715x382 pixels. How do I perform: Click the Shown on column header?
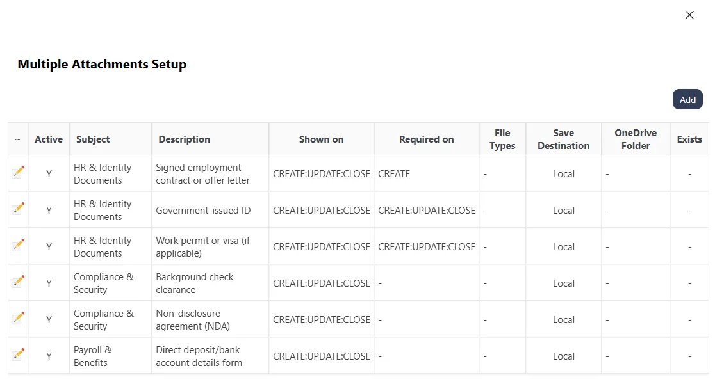[322, 139]
